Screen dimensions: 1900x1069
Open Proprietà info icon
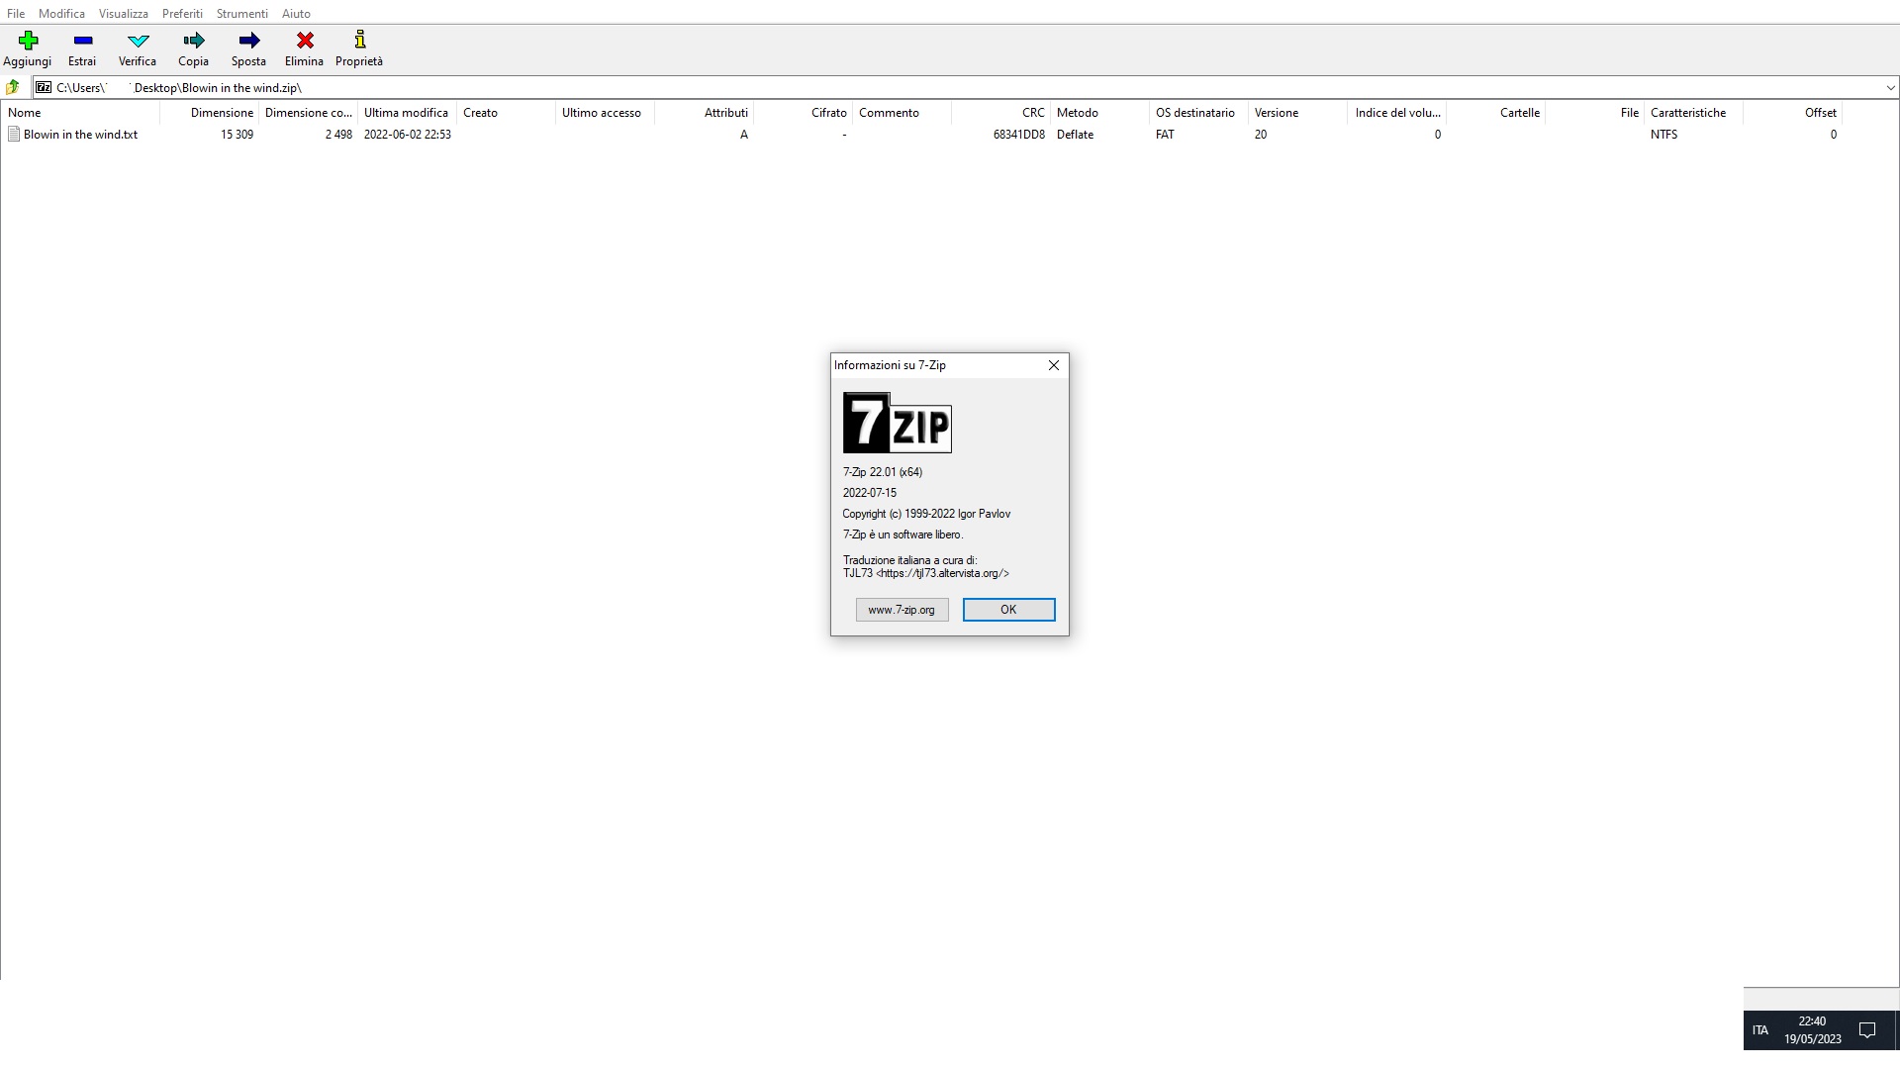point(359,41)
